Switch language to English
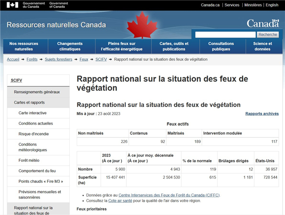 pos(272,5)
